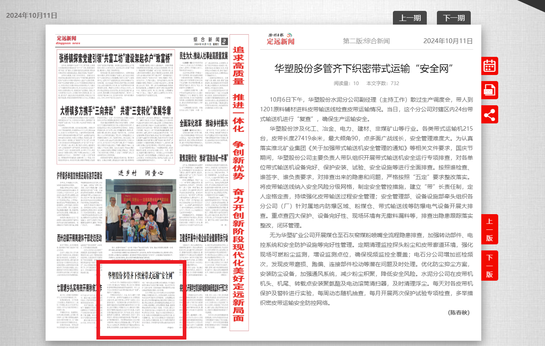545x346 pixels.
Task: Click the PDF download icon
Action: click(x=489, y=90)
